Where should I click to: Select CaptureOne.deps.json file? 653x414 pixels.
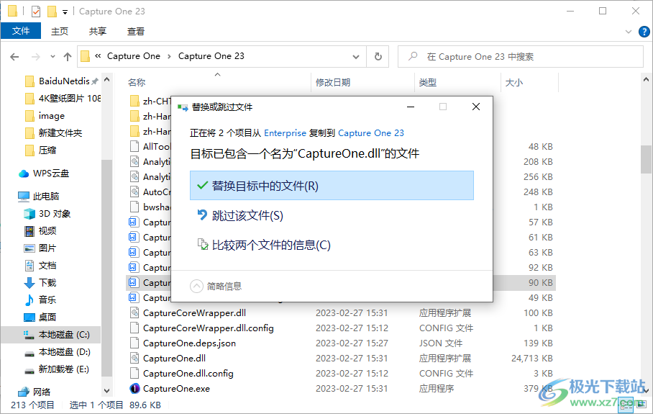pos(189,343)
